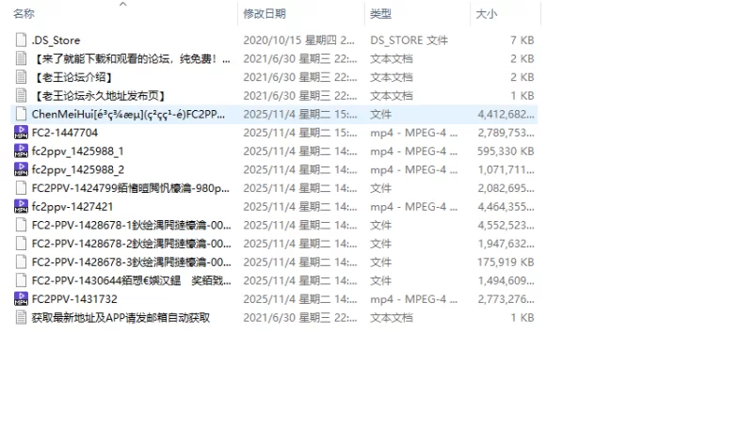Click the FC2-PPV-1428678-3 file icon
The image size is (753, 428).
pos(21,262)
